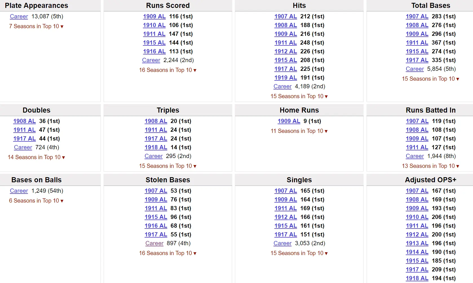The image size is (473, 283).
Task: Expand Bases on Balls 6 Seasons list
Action: (x=36, y=201)
